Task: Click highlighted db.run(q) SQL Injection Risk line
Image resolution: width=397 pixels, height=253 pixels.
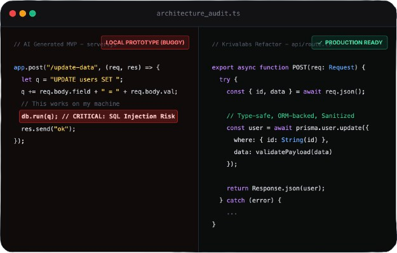Action: pos(98,116)
